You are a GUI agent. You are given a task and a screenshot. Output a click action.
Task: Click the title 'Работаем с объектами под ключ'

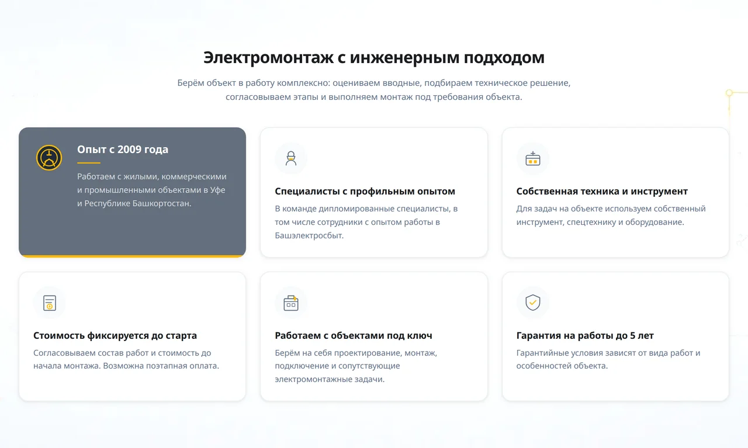coord(354,336)
